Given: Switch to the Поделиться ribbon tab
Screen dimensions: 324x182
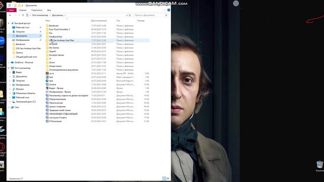Looking at the screenshot, I should coord(36,10).
